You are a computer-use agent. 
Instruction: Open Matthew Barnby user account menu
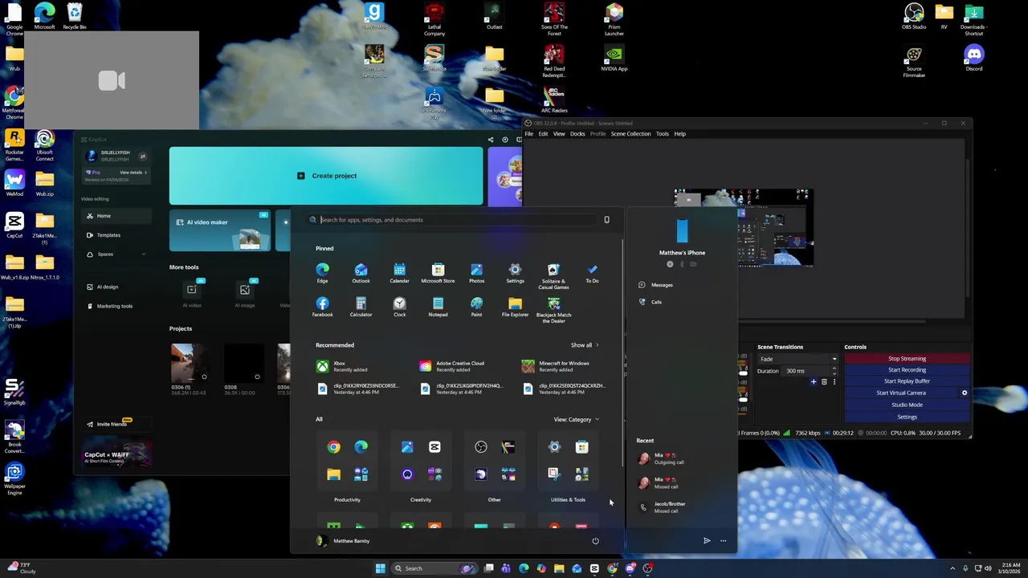(343, 541)
